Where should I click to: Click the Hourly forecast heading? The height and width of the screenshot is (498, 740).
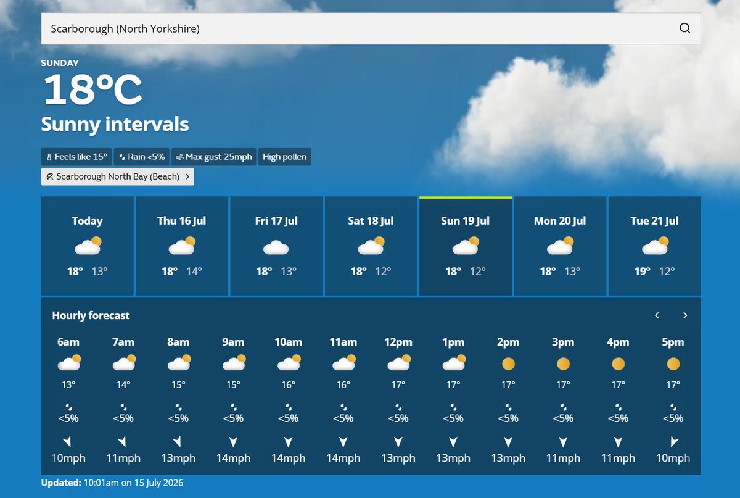(91, 315)
